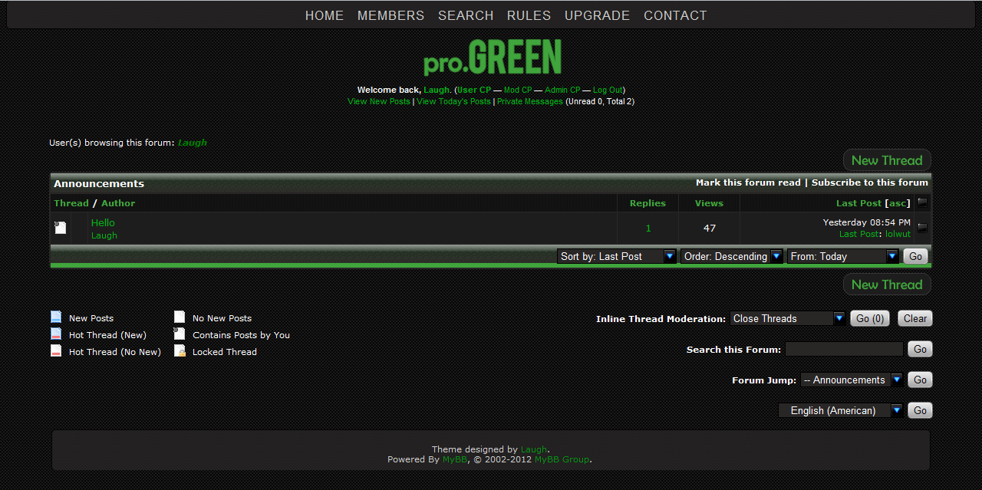Open the Inline Thread Moderation Close Threads dropdown
Screen dimensions: 982x490
pyautogui.click(x=787, y=318)
